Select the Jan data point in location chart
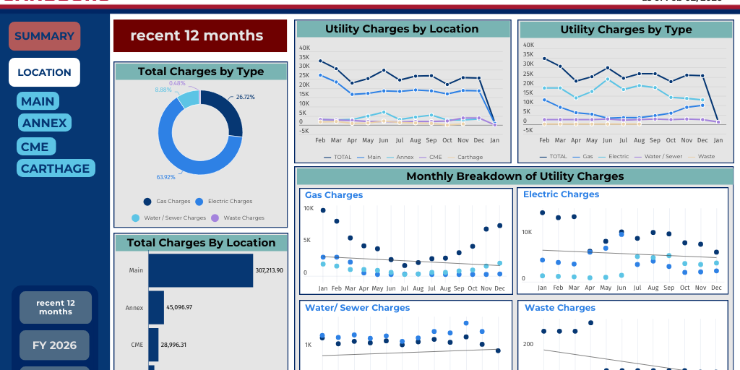Viewport: 740px width, 370px height. 494,124
